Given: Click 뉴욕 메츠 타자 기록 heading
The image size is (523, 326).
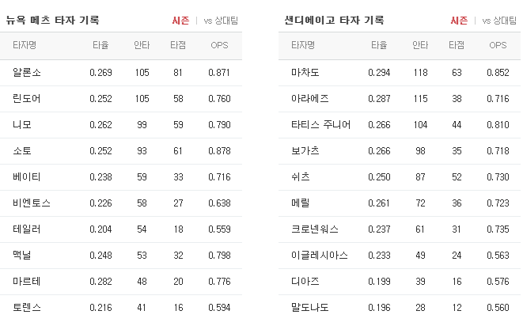Looking at the screenshot, I should [x=53, y=21].
